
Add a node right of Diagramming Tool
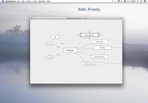[100, 35]
